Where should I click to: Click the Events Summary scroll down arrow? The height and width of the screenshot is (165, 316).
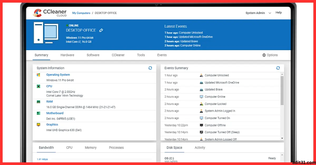tap(282, 138)
